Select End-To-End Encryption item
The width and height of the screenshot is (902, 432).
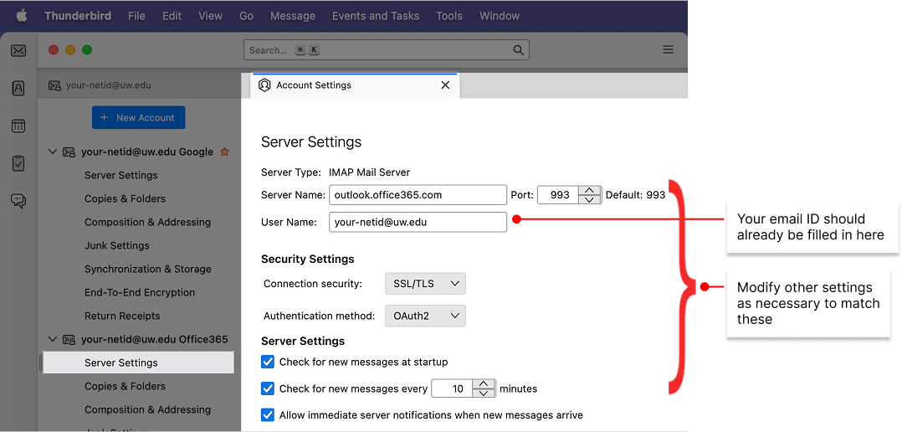coord(140,292)
